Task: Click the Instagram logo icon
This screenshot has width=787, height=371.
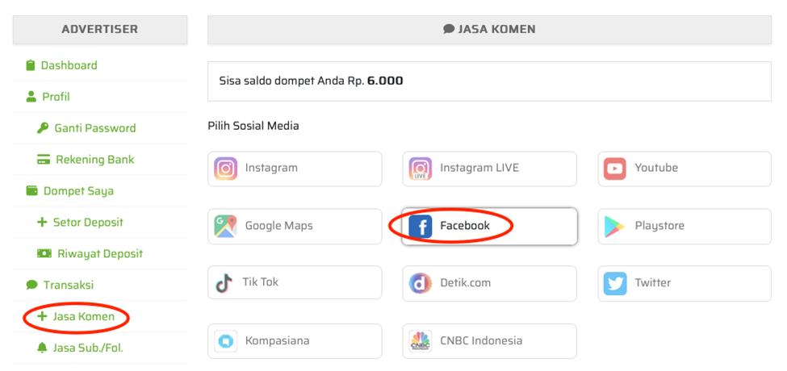Action: coord(225,169)
